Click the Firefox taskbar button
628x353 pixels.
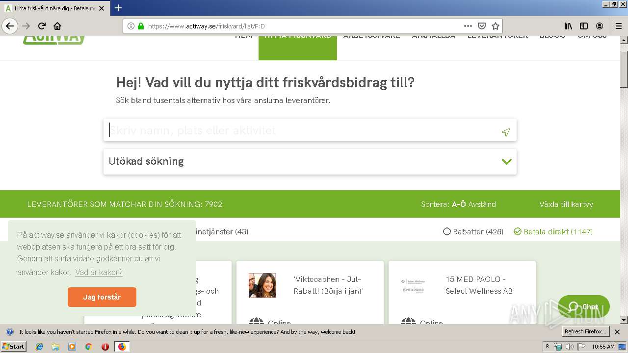coord(122,347)
